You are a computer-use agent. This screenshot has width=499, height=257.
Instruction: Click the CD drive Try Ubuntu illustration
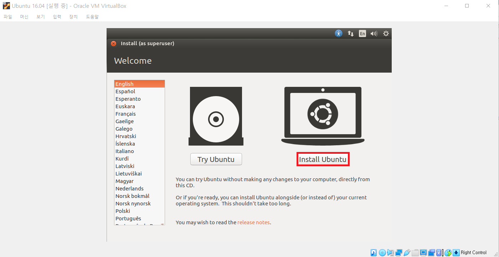pyautogui.click(x=216, y=116)
